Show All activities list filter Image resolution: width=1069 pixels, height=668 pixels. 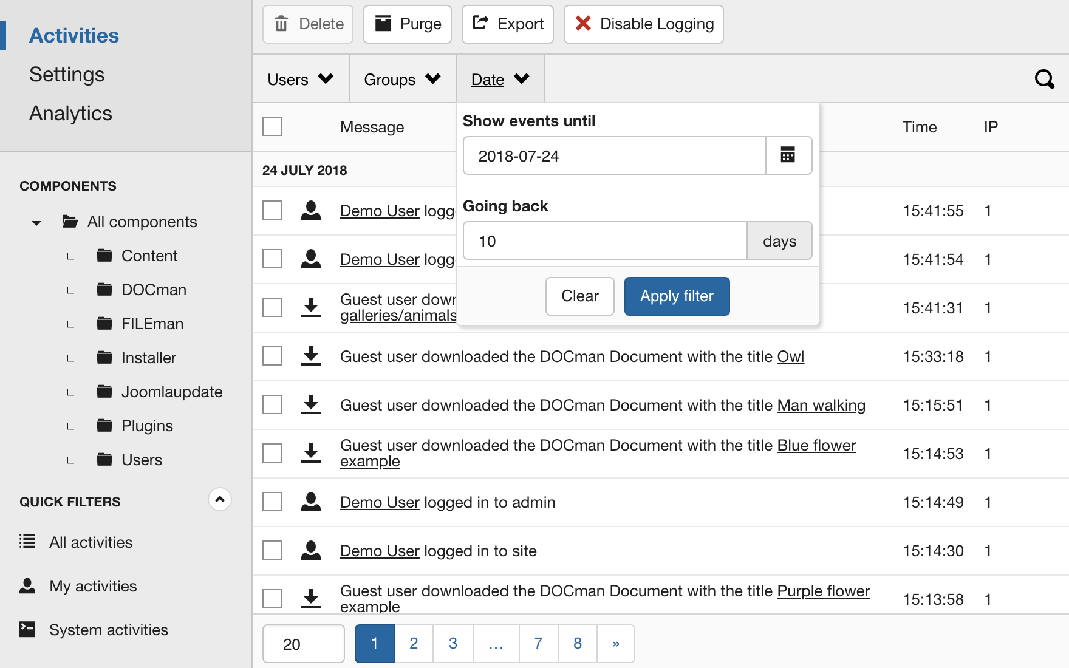(91, 542)
